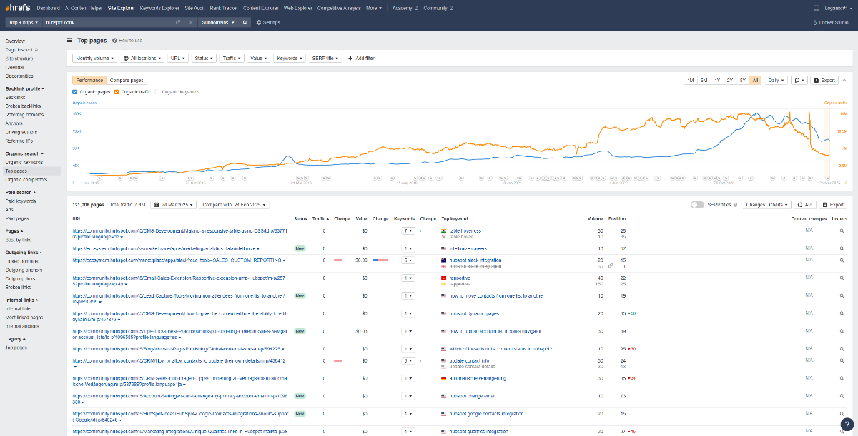The height and width of the screenshot is (436, 858).
Task: Select the 1M chart range
Action: pos(690,81)
